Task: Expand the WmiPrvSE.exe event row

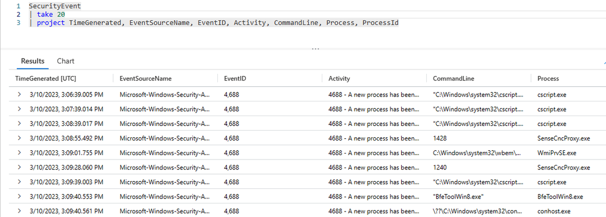Action: [x=19, y=153]
